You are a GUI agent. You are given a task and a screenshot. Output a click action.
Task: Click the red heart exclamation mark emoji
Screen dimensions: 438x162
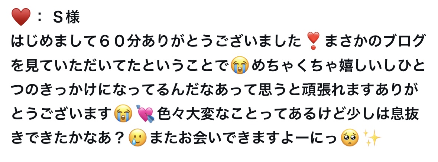[x=313, y=41]
